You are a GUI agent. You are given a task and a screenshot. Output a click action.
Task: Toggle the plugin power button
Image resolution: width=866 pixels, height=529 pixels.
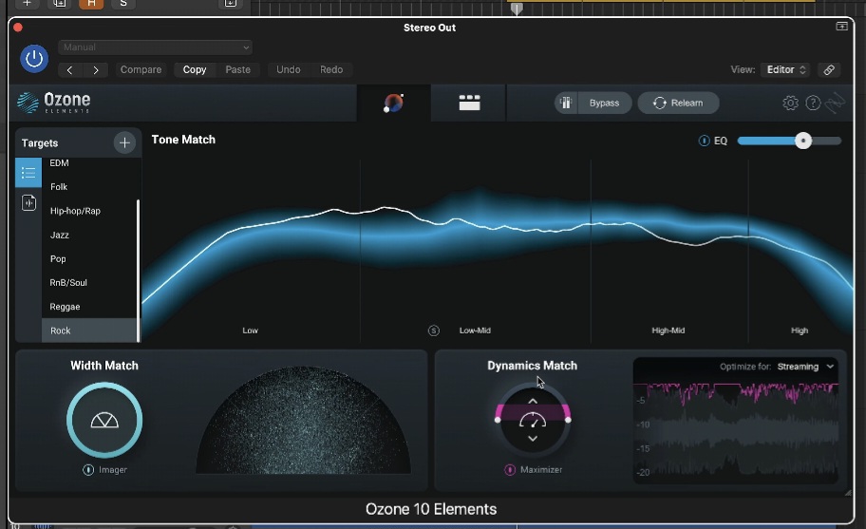click(x=34, y=59)
